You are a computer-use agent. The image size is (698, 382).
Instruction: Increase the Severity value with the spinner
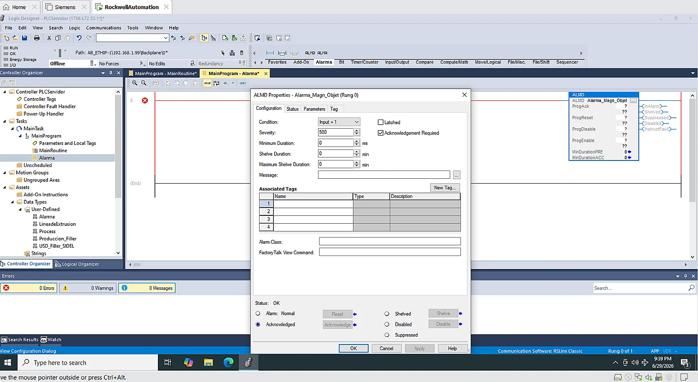pyautogui.click(x=357, y=130)
